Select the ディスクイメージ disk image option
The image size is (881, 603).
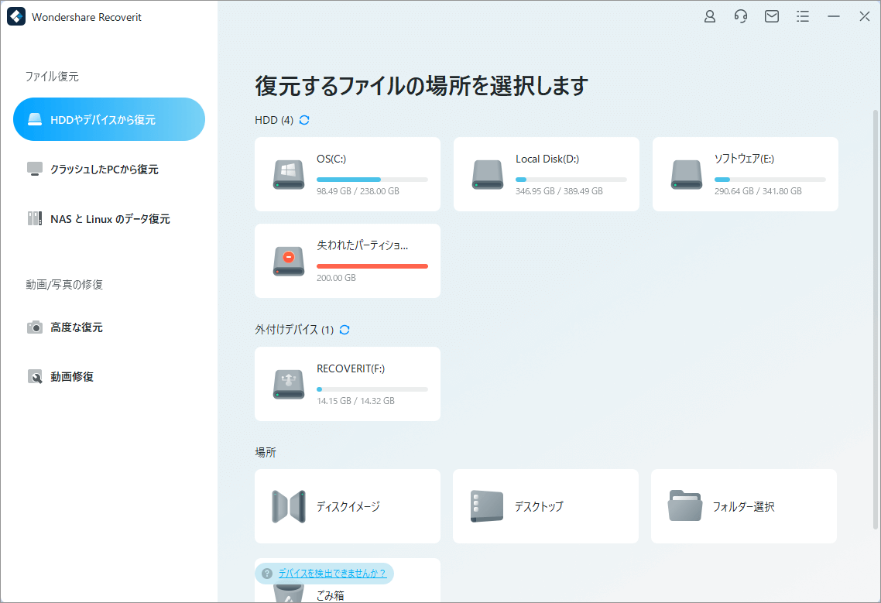pyautogui.click(x=347, y=506)
